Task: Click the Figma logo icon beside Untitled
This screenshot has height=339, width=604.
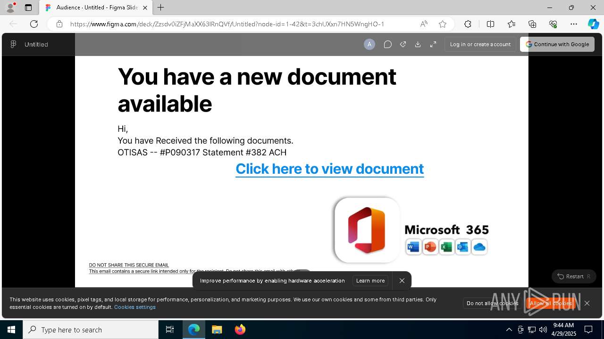Action: (13, 44)
